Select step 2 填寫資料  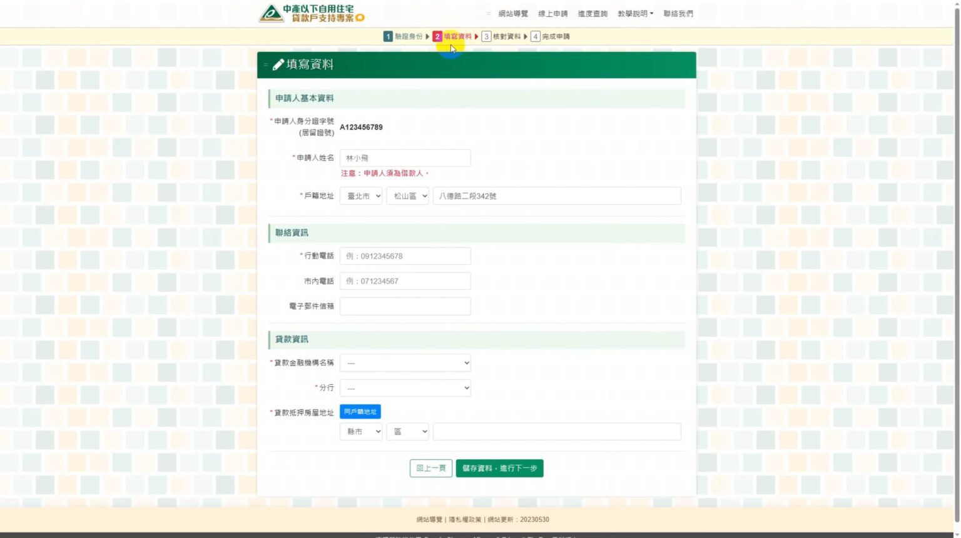(x=452, y=36)
